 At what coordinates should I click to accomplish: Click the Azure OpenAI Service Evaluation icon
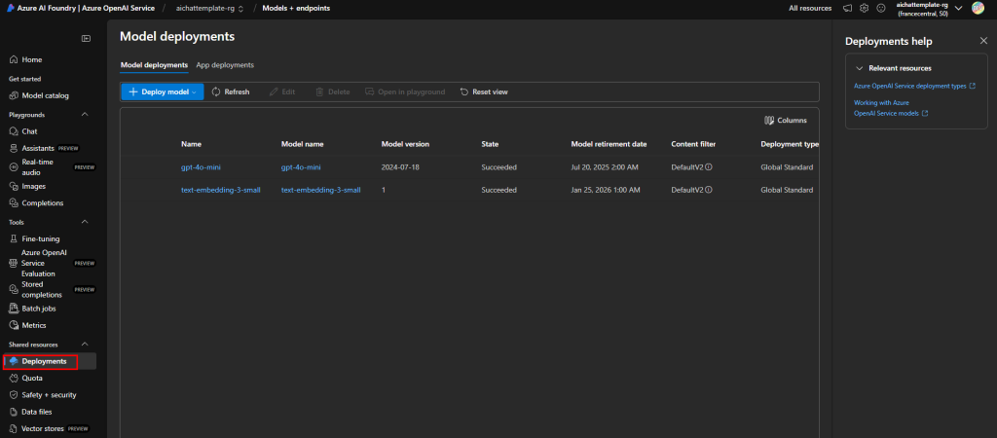(x=14, y=263)
